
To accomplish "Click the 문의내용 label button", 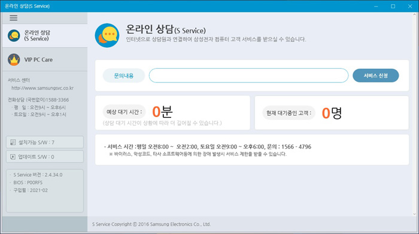I will pos(124,76).
